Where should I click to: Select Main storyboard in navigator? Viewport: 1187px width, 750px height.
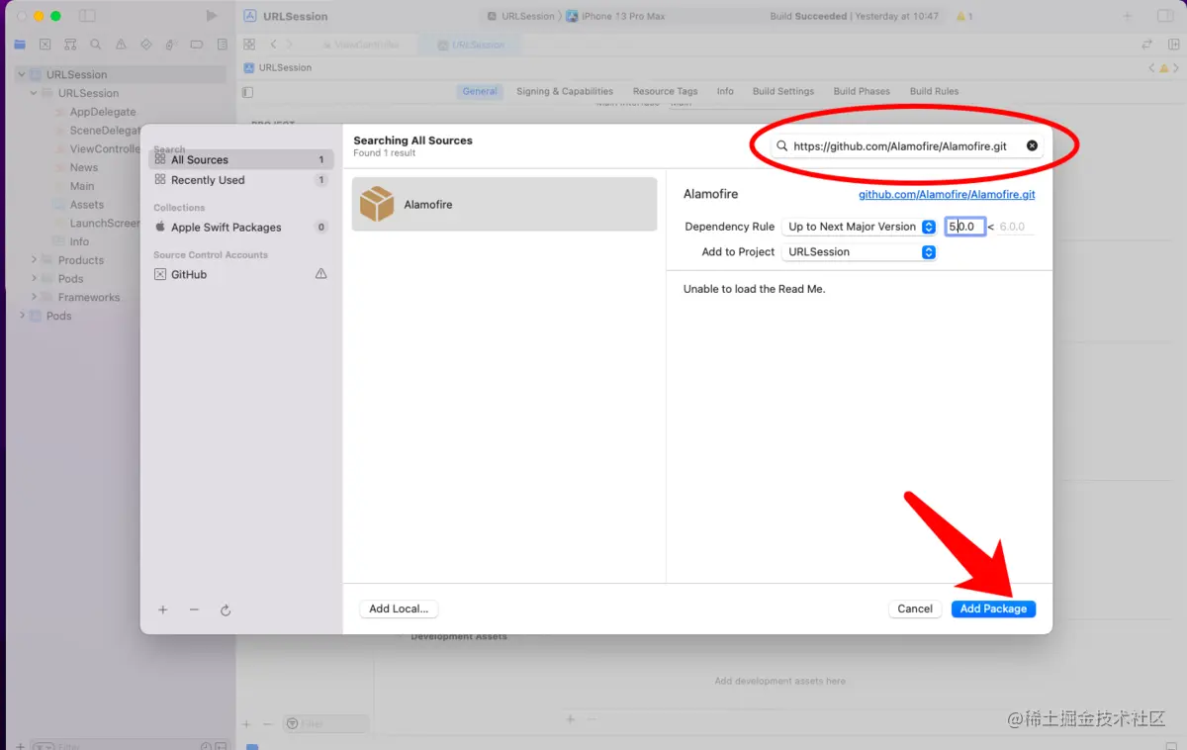[x=82, y=186]
